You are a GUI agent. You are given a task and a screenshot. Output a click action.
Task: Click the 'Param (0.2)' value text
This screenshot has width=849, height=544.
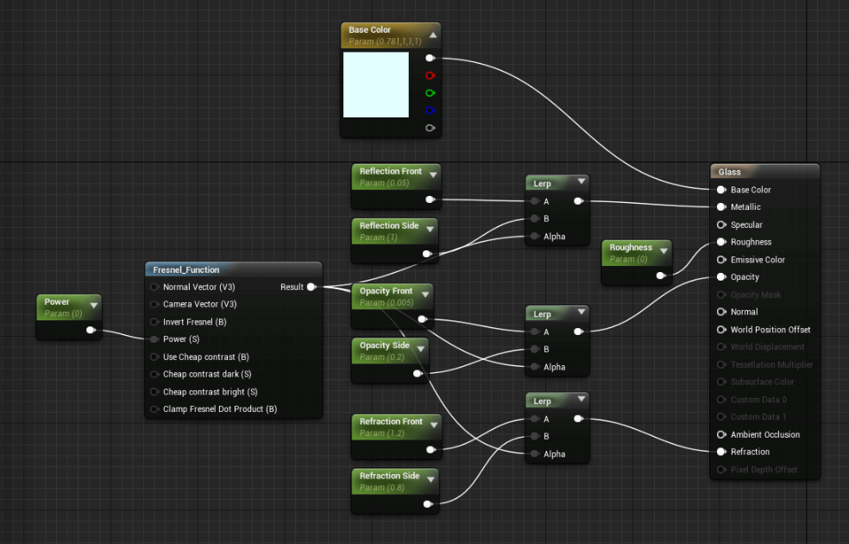tap(382, 357)
